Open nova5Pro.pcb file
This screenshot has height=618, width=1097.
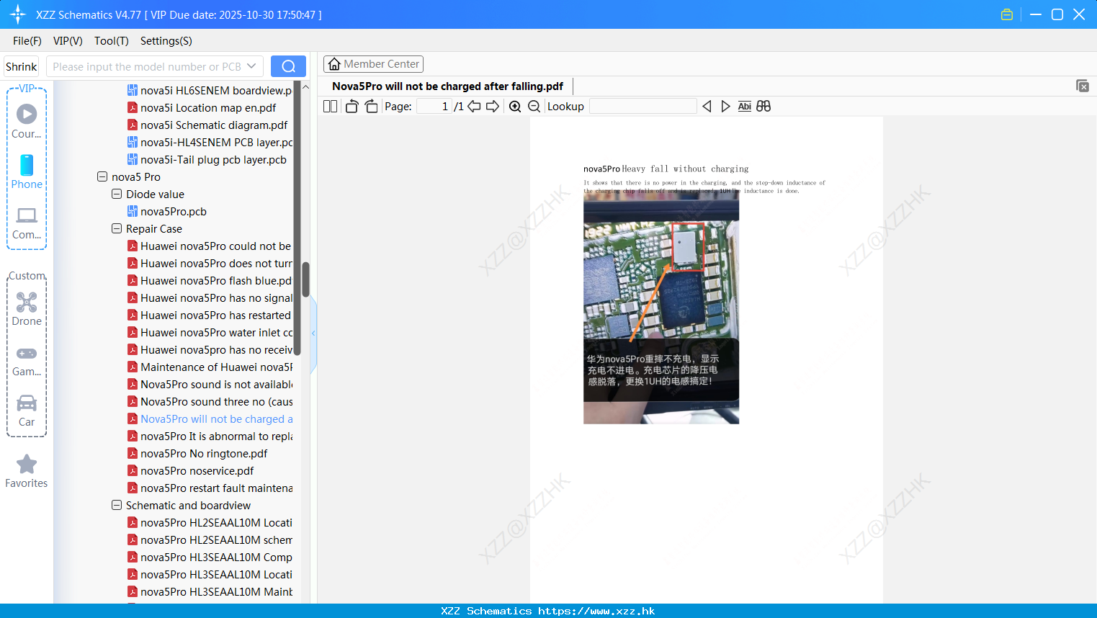167,211
